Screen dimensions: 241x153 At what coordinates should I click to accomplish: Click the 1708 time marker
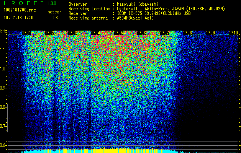coord(187,33)
